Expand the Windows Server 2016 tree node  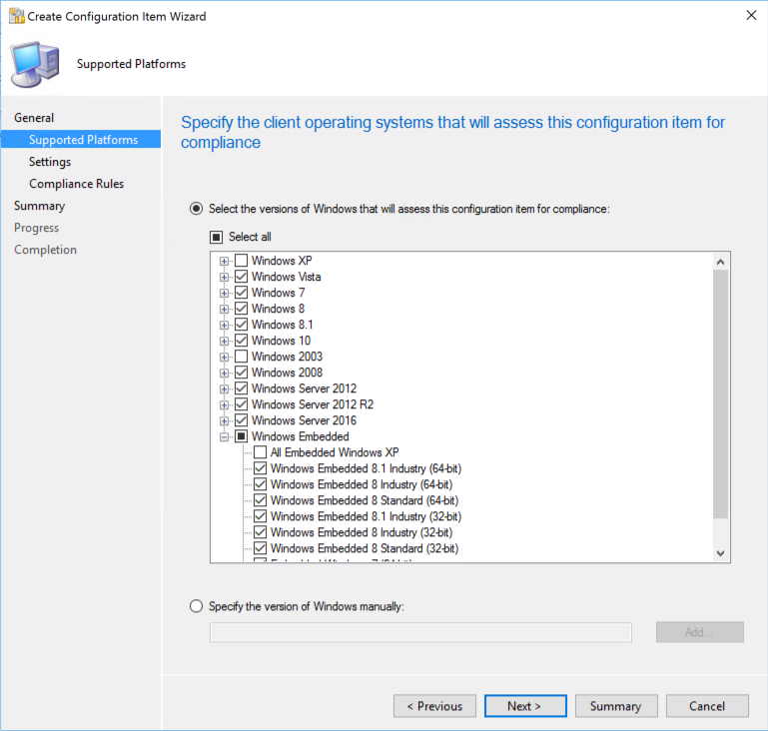(224, 421)
